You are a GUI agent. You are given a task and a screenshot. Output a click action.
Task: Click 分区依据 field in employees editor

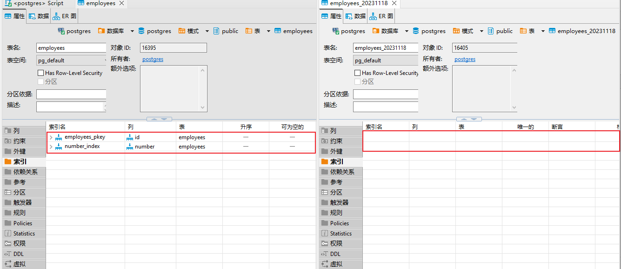71,94
